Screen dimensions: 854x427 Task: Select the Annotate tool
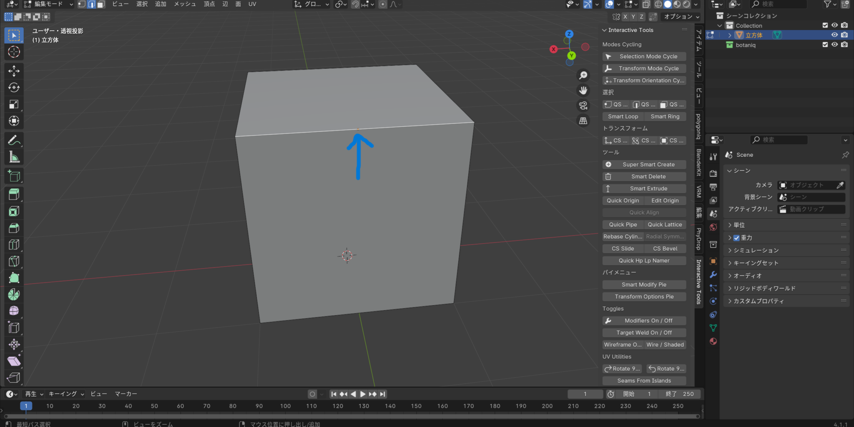point(14,141)
